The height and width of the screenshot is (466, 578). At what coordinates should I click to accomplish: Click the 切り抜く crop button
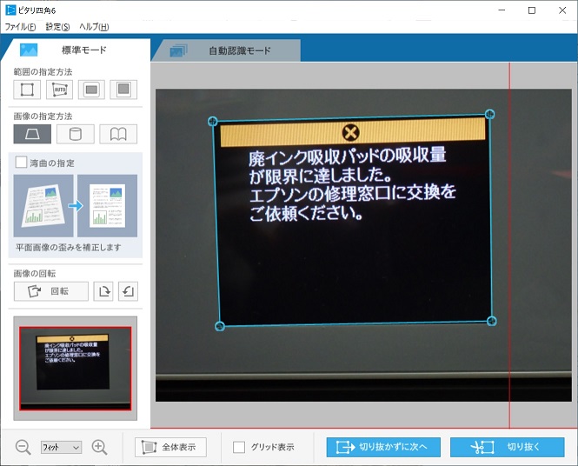pos(508,447)
